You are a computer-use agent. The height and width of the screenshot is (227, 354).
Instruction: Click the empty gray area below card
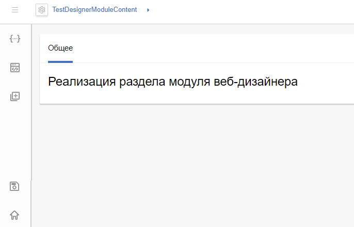point(192,166)
